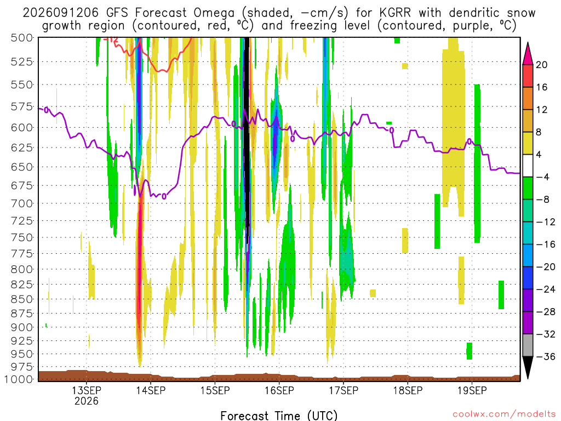Click the purple -24 to -28 colorbar segment
Viewport: 561px width, 421px height.
pyautogui.click(x=528, y=300)
